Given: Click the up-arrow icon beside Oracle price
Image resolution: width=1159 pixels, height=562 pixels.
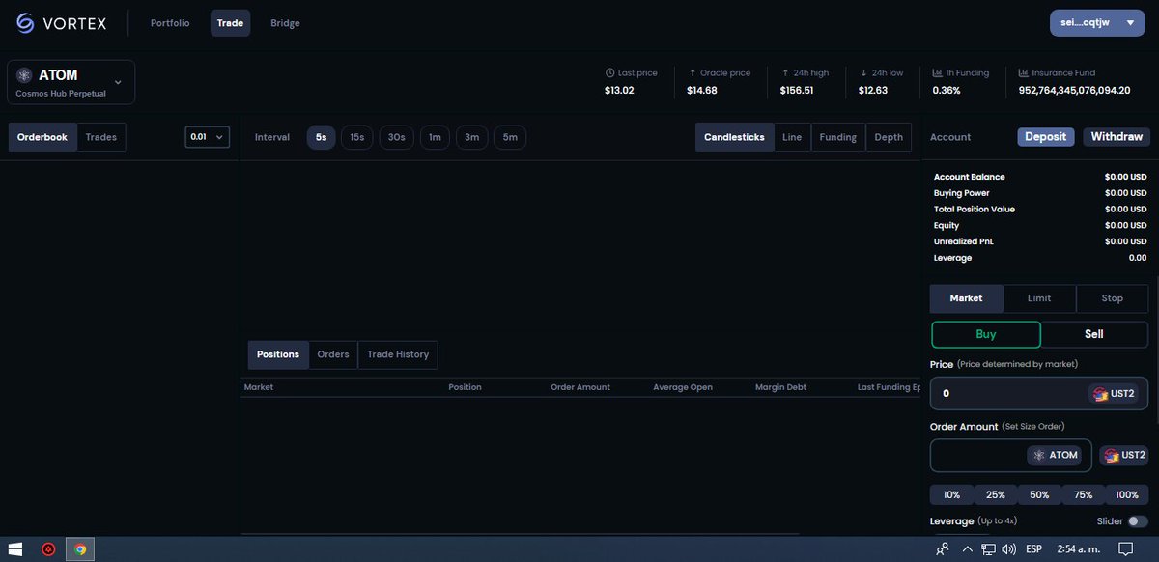Looking at the screenshot, I should click(x=692, y=72).
